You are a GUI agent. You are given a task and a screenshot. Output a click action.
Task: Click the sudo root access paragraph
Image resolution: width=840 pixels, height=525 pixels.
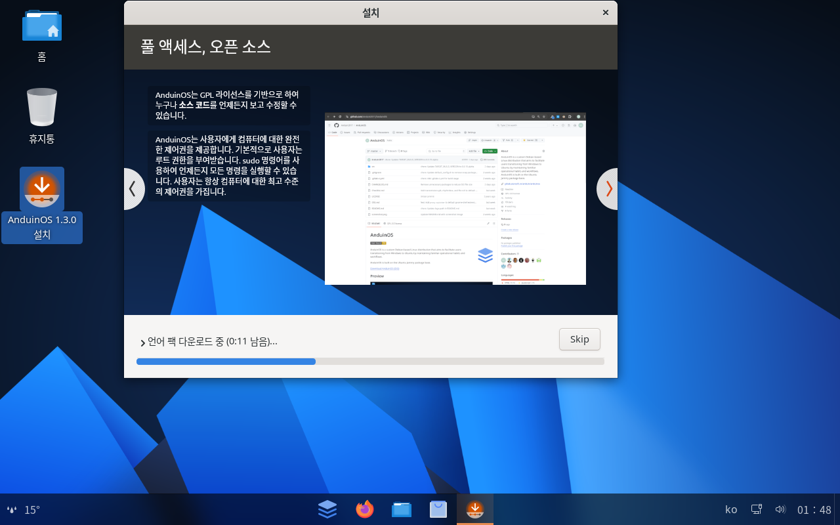point(229,165)
